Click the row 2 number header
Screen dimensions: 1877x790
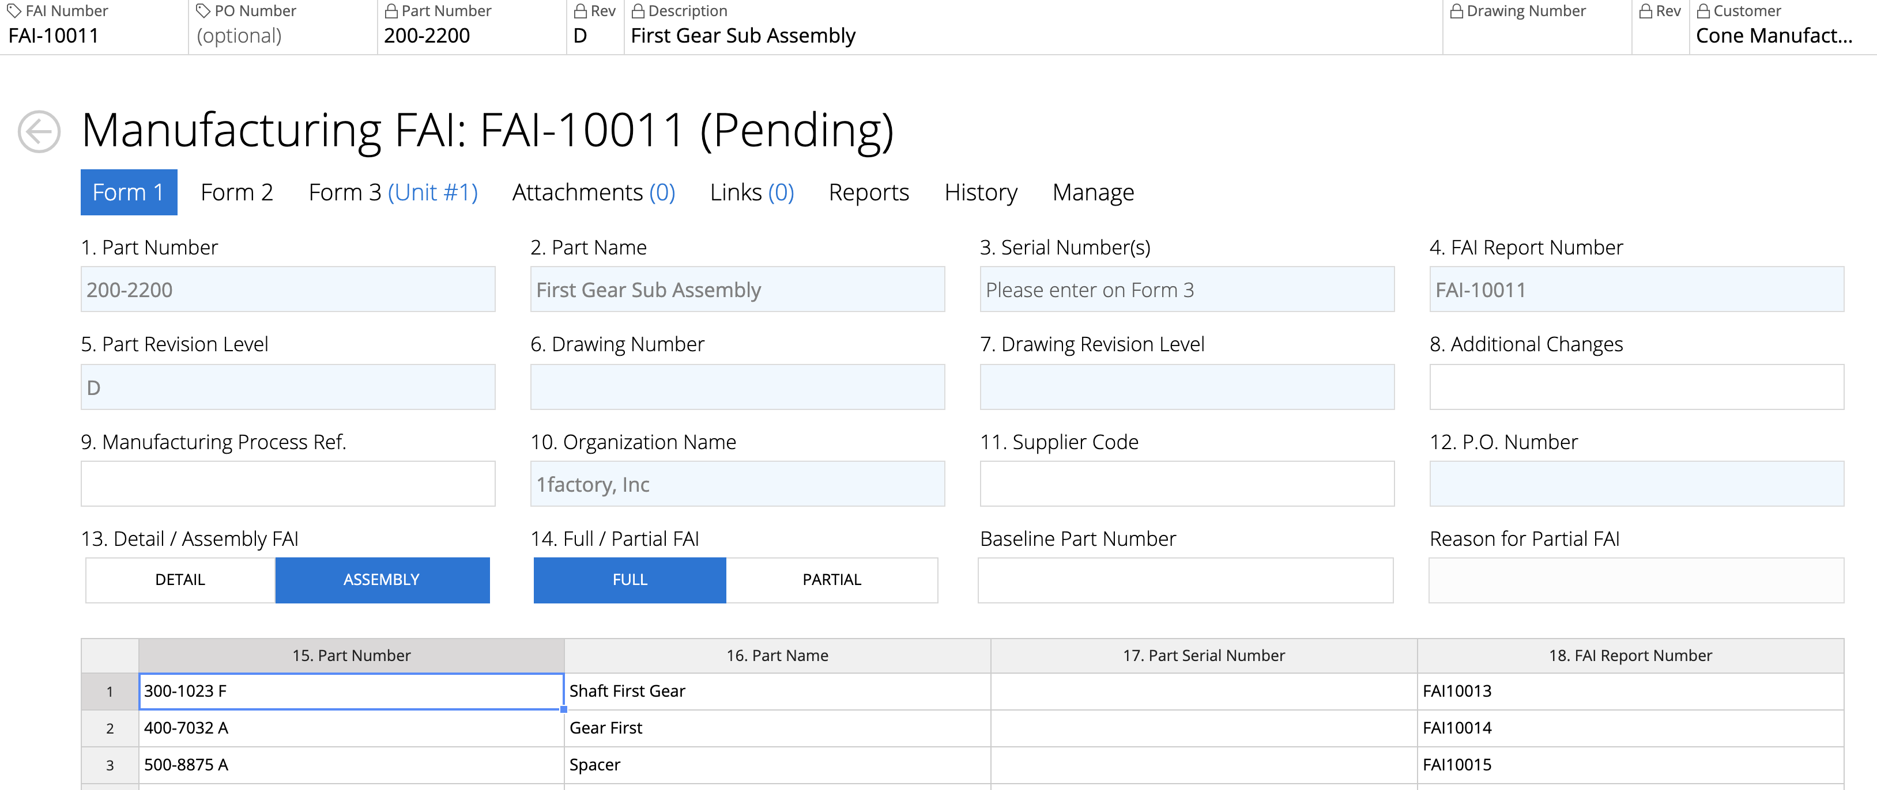click(x=110, y=728)
